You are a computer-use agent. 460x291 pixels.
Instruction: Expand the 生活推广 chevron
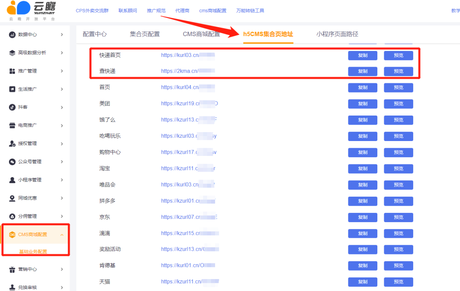62,89
